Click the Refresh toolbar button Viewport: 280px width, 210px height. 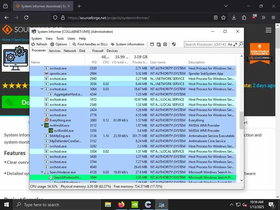(39, 44)
